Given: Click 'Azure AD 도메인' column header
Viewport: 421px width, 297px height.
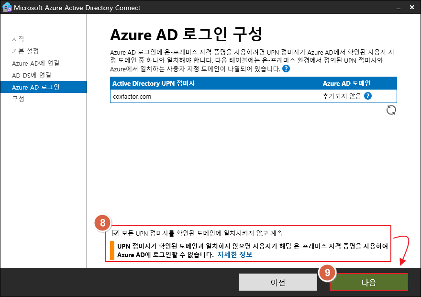Looking at the screenshot, I should click(x=347, y=83).
